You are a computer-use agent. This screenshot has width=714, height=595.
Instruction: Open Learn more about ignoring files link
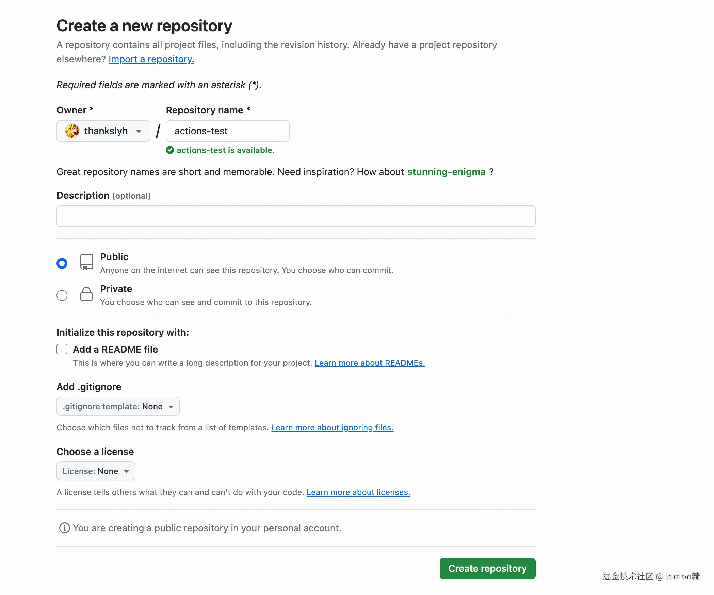click(x=332, y=428)
